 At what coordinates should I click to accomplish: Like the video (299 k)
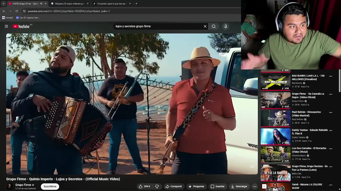click(x=144, y=186)
